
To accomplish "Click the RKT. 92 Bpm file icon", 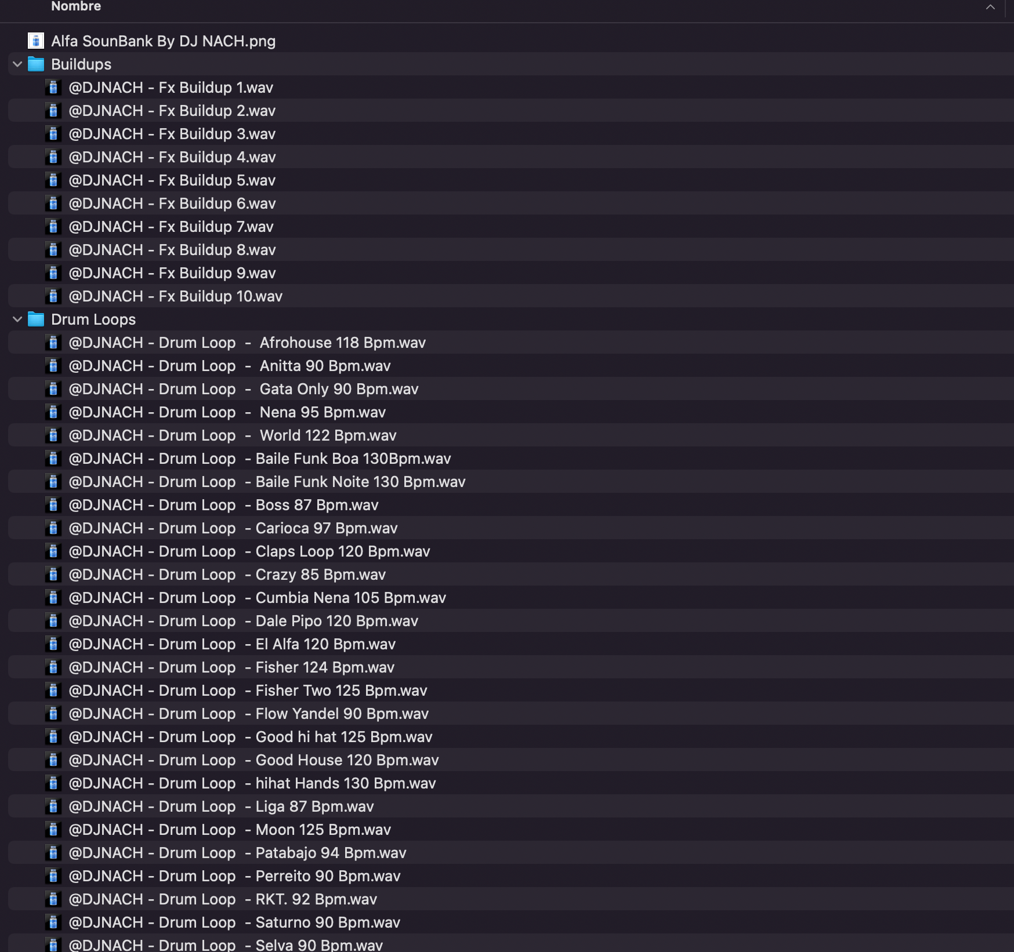I will click(x=53, y=899).
